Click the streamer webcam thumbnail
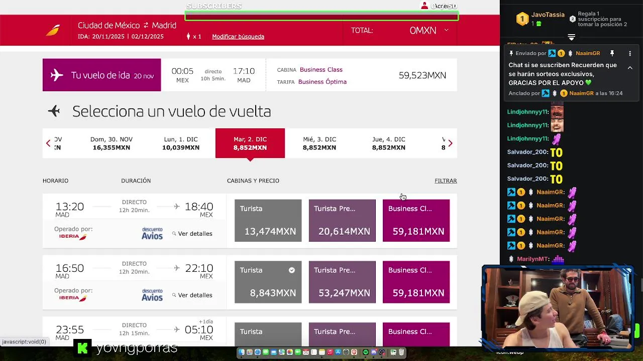643x361 pixels. pyautogui.click(x=557, y=308)
